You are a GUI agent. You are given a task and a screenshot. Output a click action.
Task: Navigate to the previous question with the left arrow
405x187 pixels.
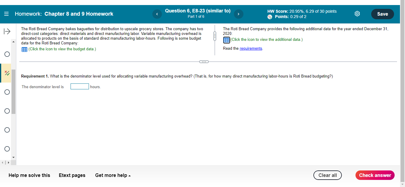coord(157,14)
